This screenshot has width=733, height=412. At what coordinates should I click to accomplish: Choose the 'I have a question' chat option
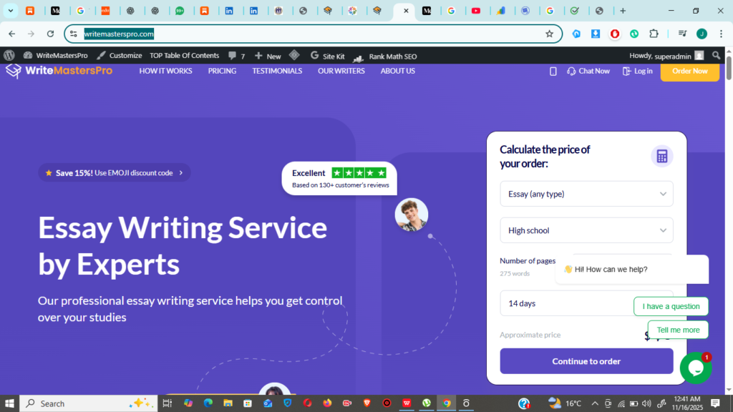(x=671, y=306)
